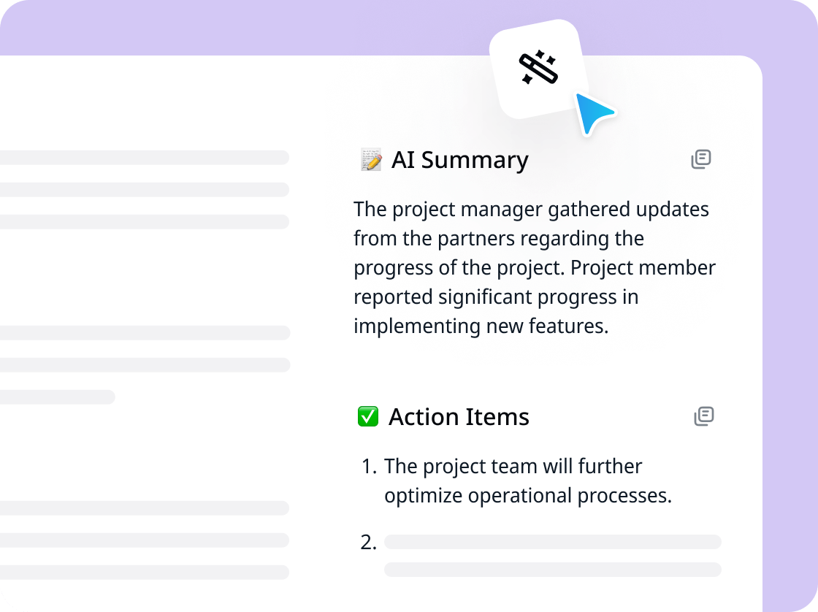Copy the AI Summary content
The width and height of the screenshot is (818, 612).
pos(701,159)
